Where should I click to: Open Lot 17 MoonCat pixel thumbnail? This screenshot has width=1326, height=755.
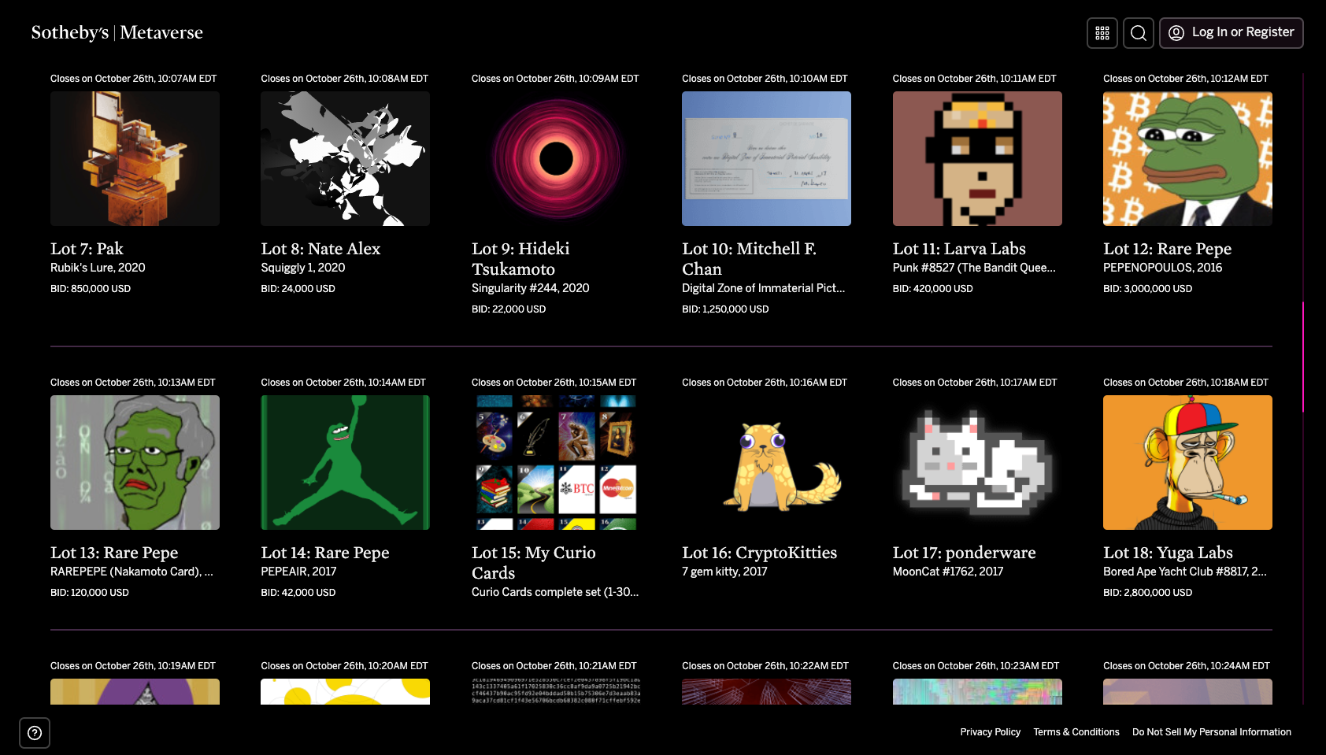tap(977, 462)
